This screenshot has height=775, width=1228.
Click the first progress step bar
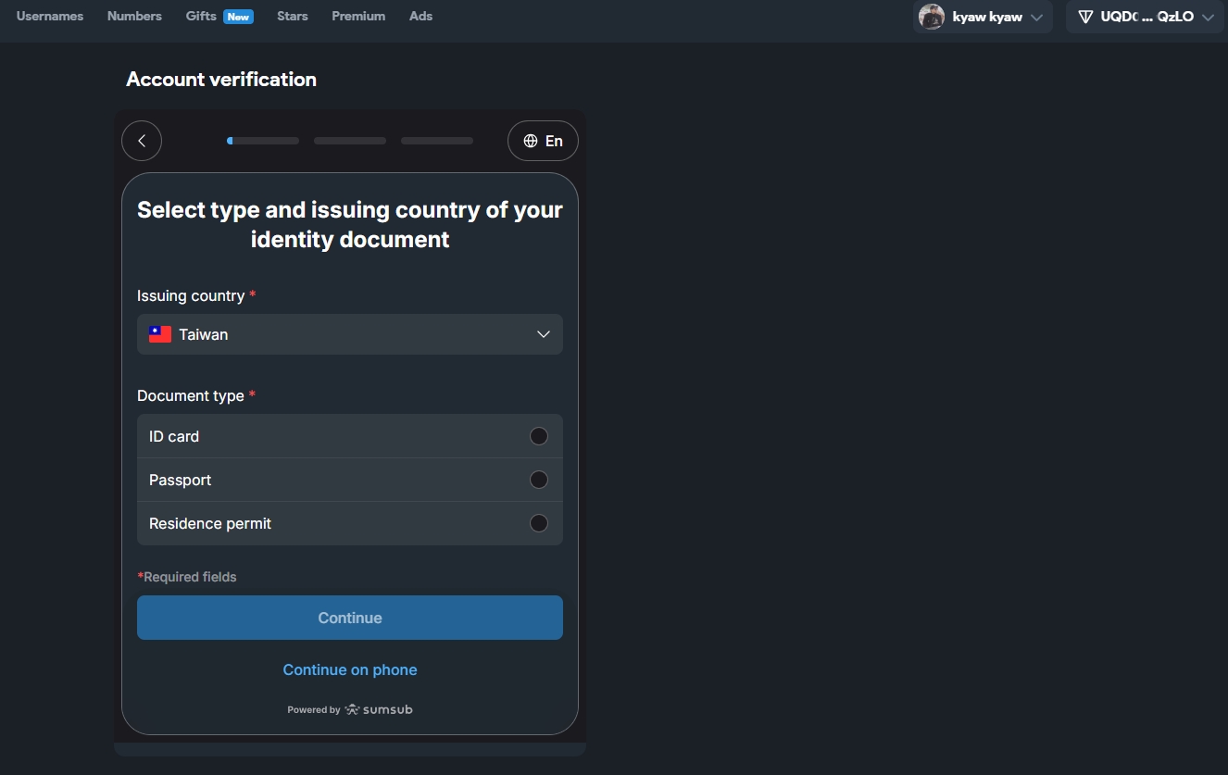[x=263, y=141]
